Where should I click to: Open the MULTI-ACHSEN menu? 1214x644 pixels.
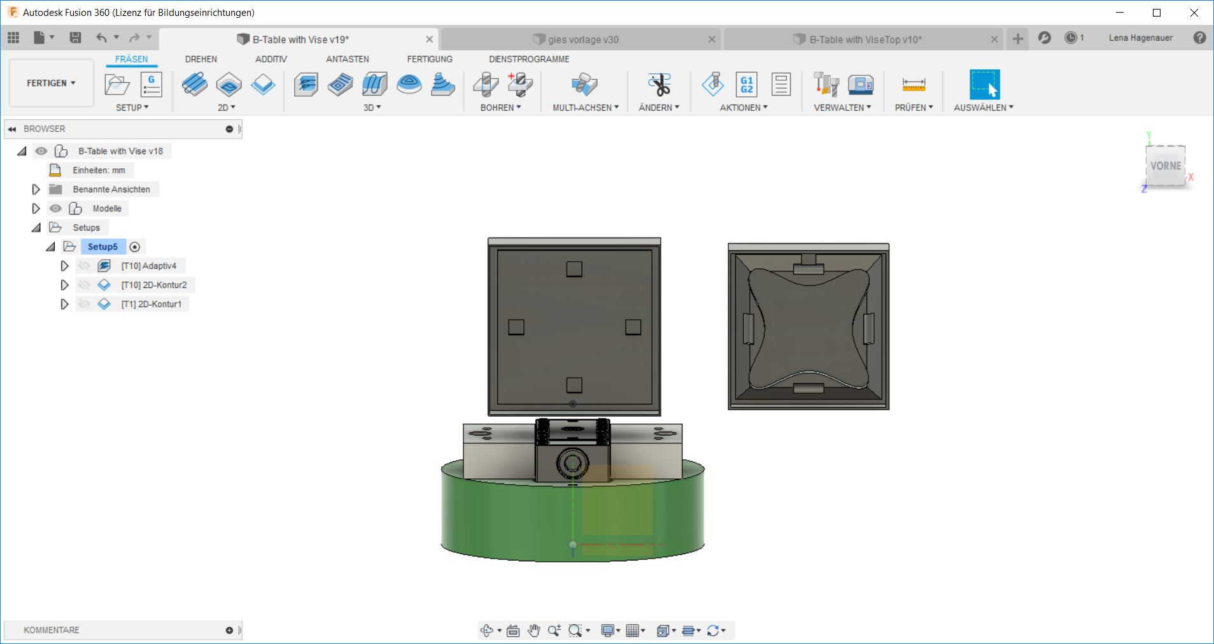585,108
